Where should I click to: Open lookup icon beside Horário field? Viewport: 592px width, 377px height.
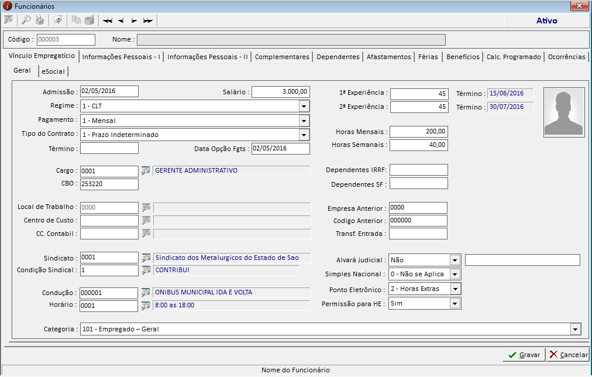146,306
